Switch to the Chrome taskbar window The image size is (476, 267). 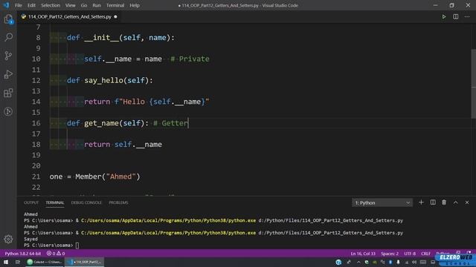click(45, 262)
